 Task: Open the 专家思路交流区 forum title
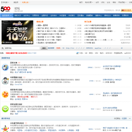pyautogui.click(x=16, y=77)
